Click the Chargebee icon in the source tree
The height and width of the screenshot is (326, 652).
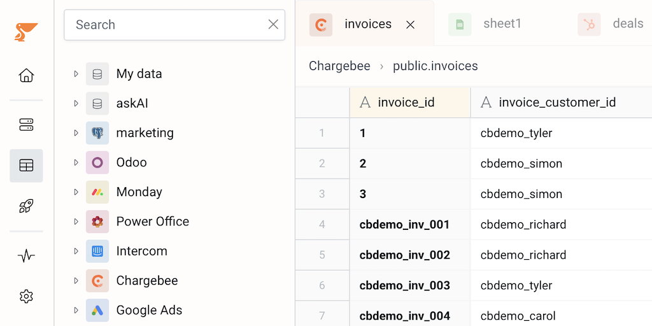pos(97,281)
